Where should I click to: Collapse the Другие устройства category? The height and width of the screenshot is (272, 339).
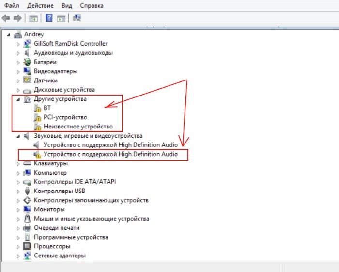[19, 99]
